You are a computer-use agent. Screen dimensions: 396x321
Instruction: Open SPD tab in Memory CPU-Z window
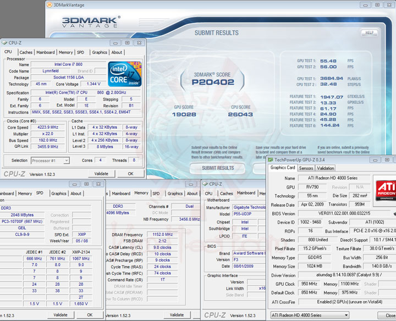click(x=156, y=193)
